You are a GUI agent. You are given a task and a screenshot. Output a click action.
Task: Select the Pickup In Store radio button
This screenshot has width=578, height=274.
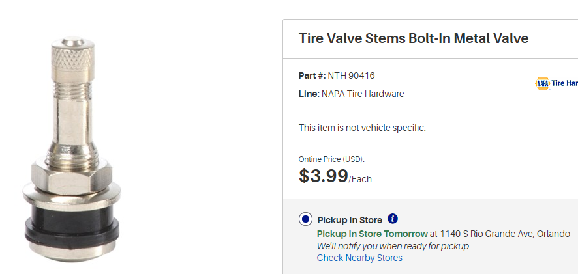(x=305, y=219)
